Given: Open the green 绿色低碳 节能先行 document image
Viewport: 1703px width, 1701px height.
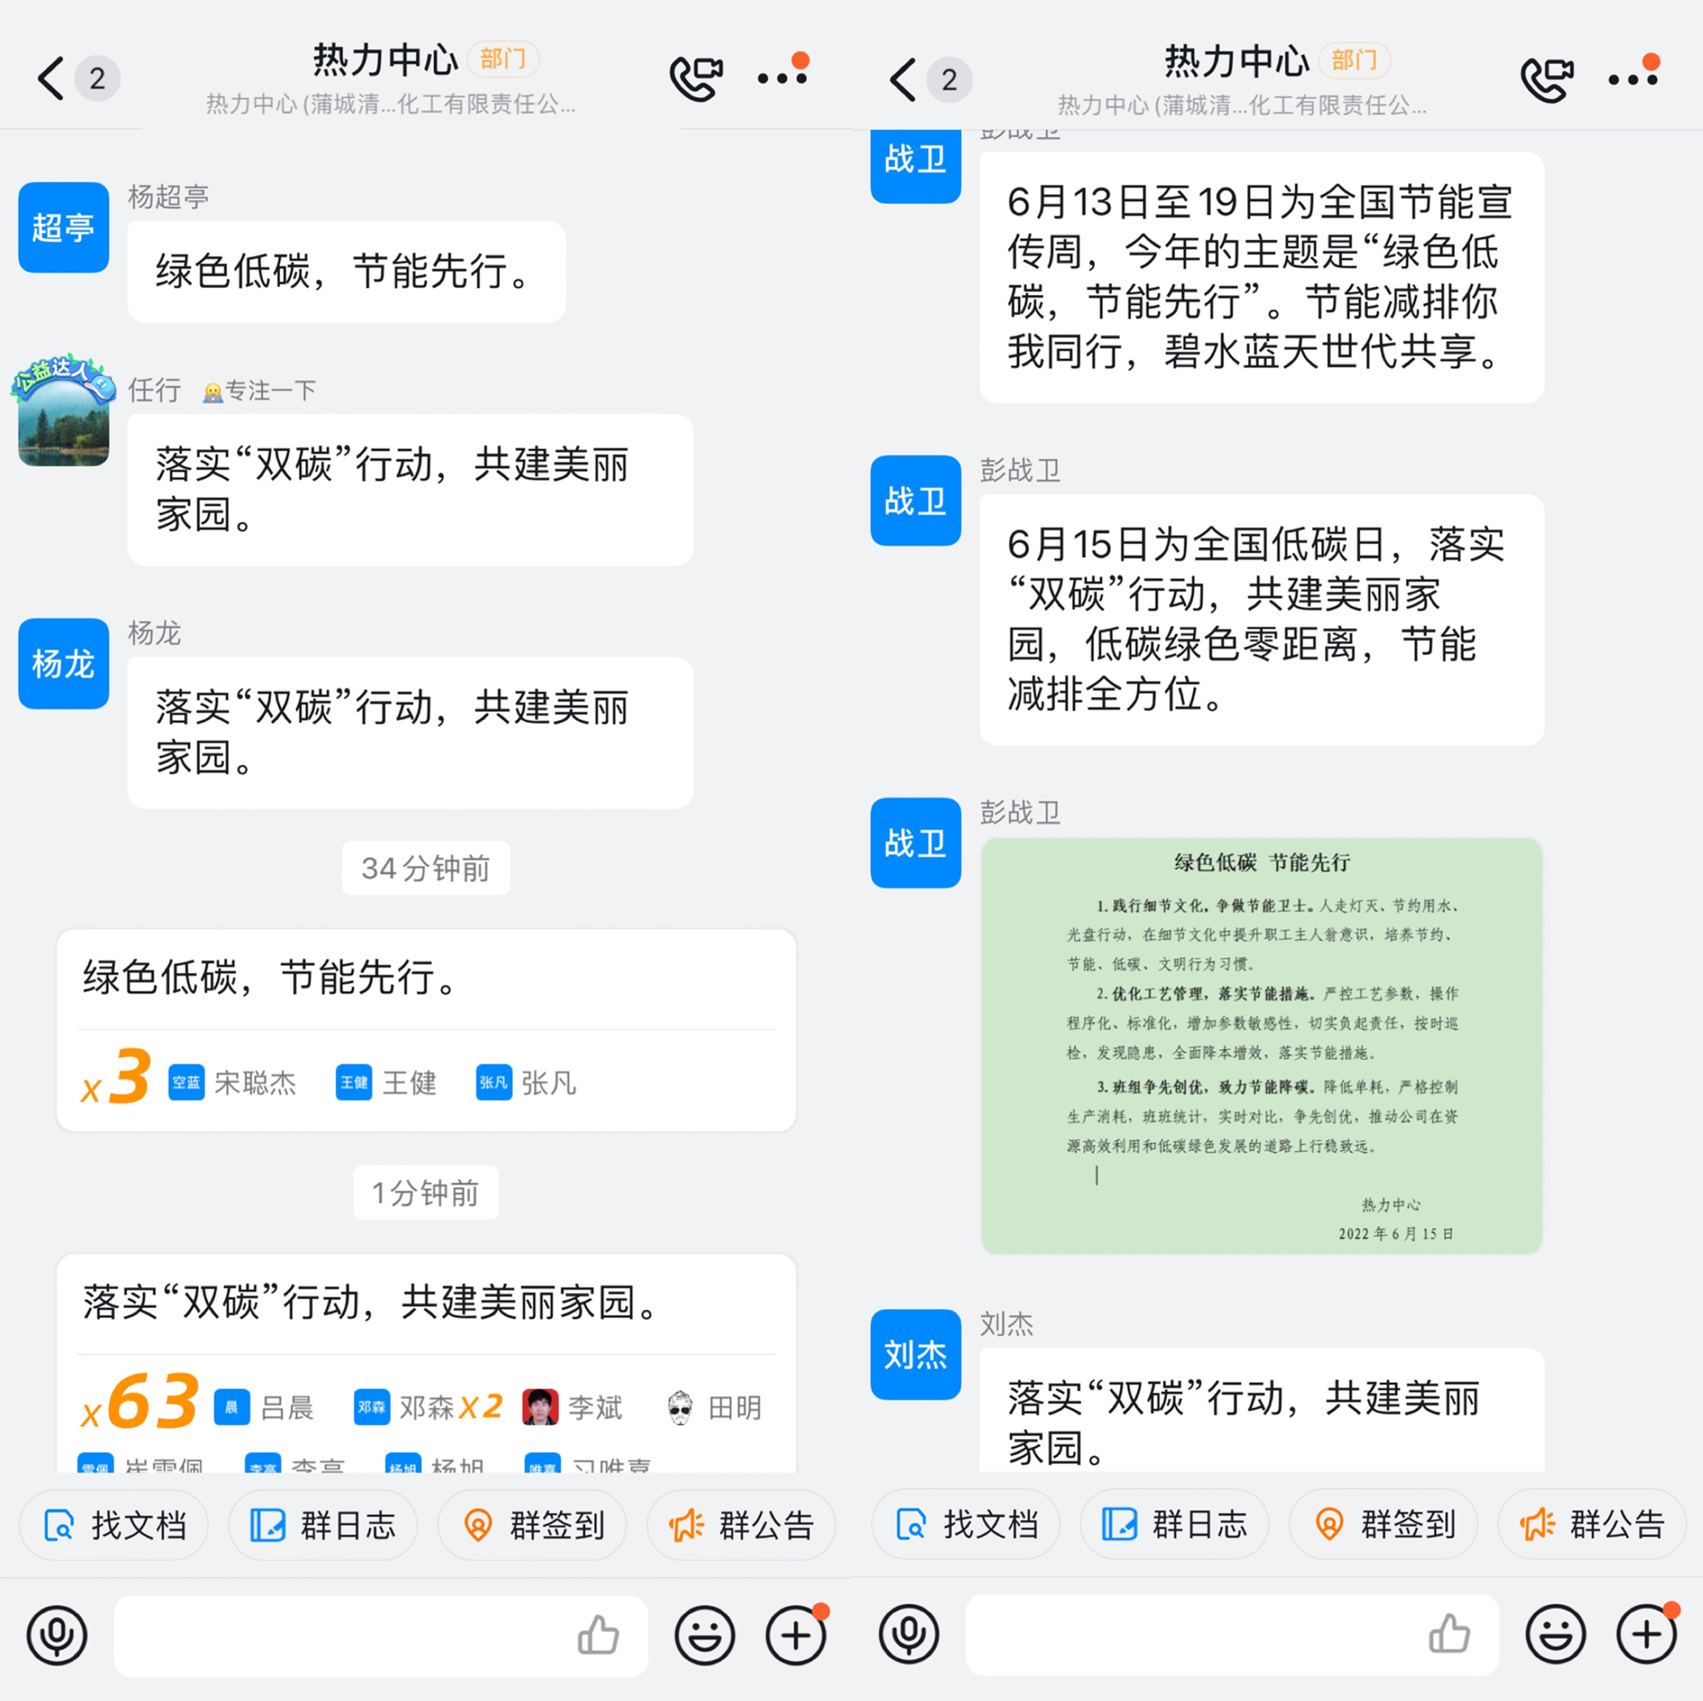Looking at the screenshot, I should (x=1262, y=1045).
